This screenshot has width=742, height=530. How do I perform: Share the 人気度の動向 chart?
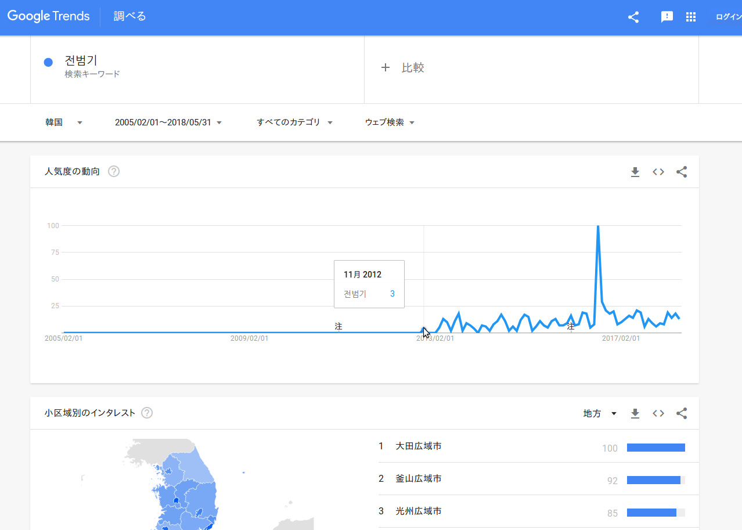click(x=682, y=172)
